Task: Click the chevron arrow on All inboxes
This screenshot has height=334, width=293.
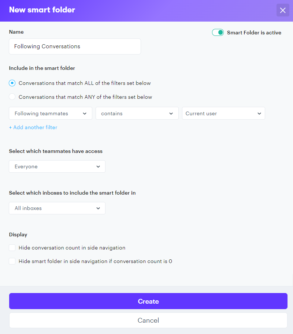Action: click(x=98, y=208)
